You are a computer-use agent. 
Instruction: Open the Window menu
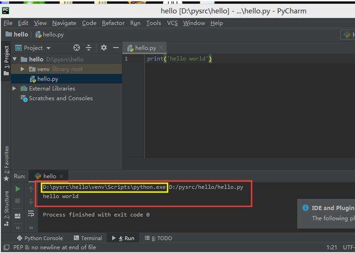coord(194,23)
